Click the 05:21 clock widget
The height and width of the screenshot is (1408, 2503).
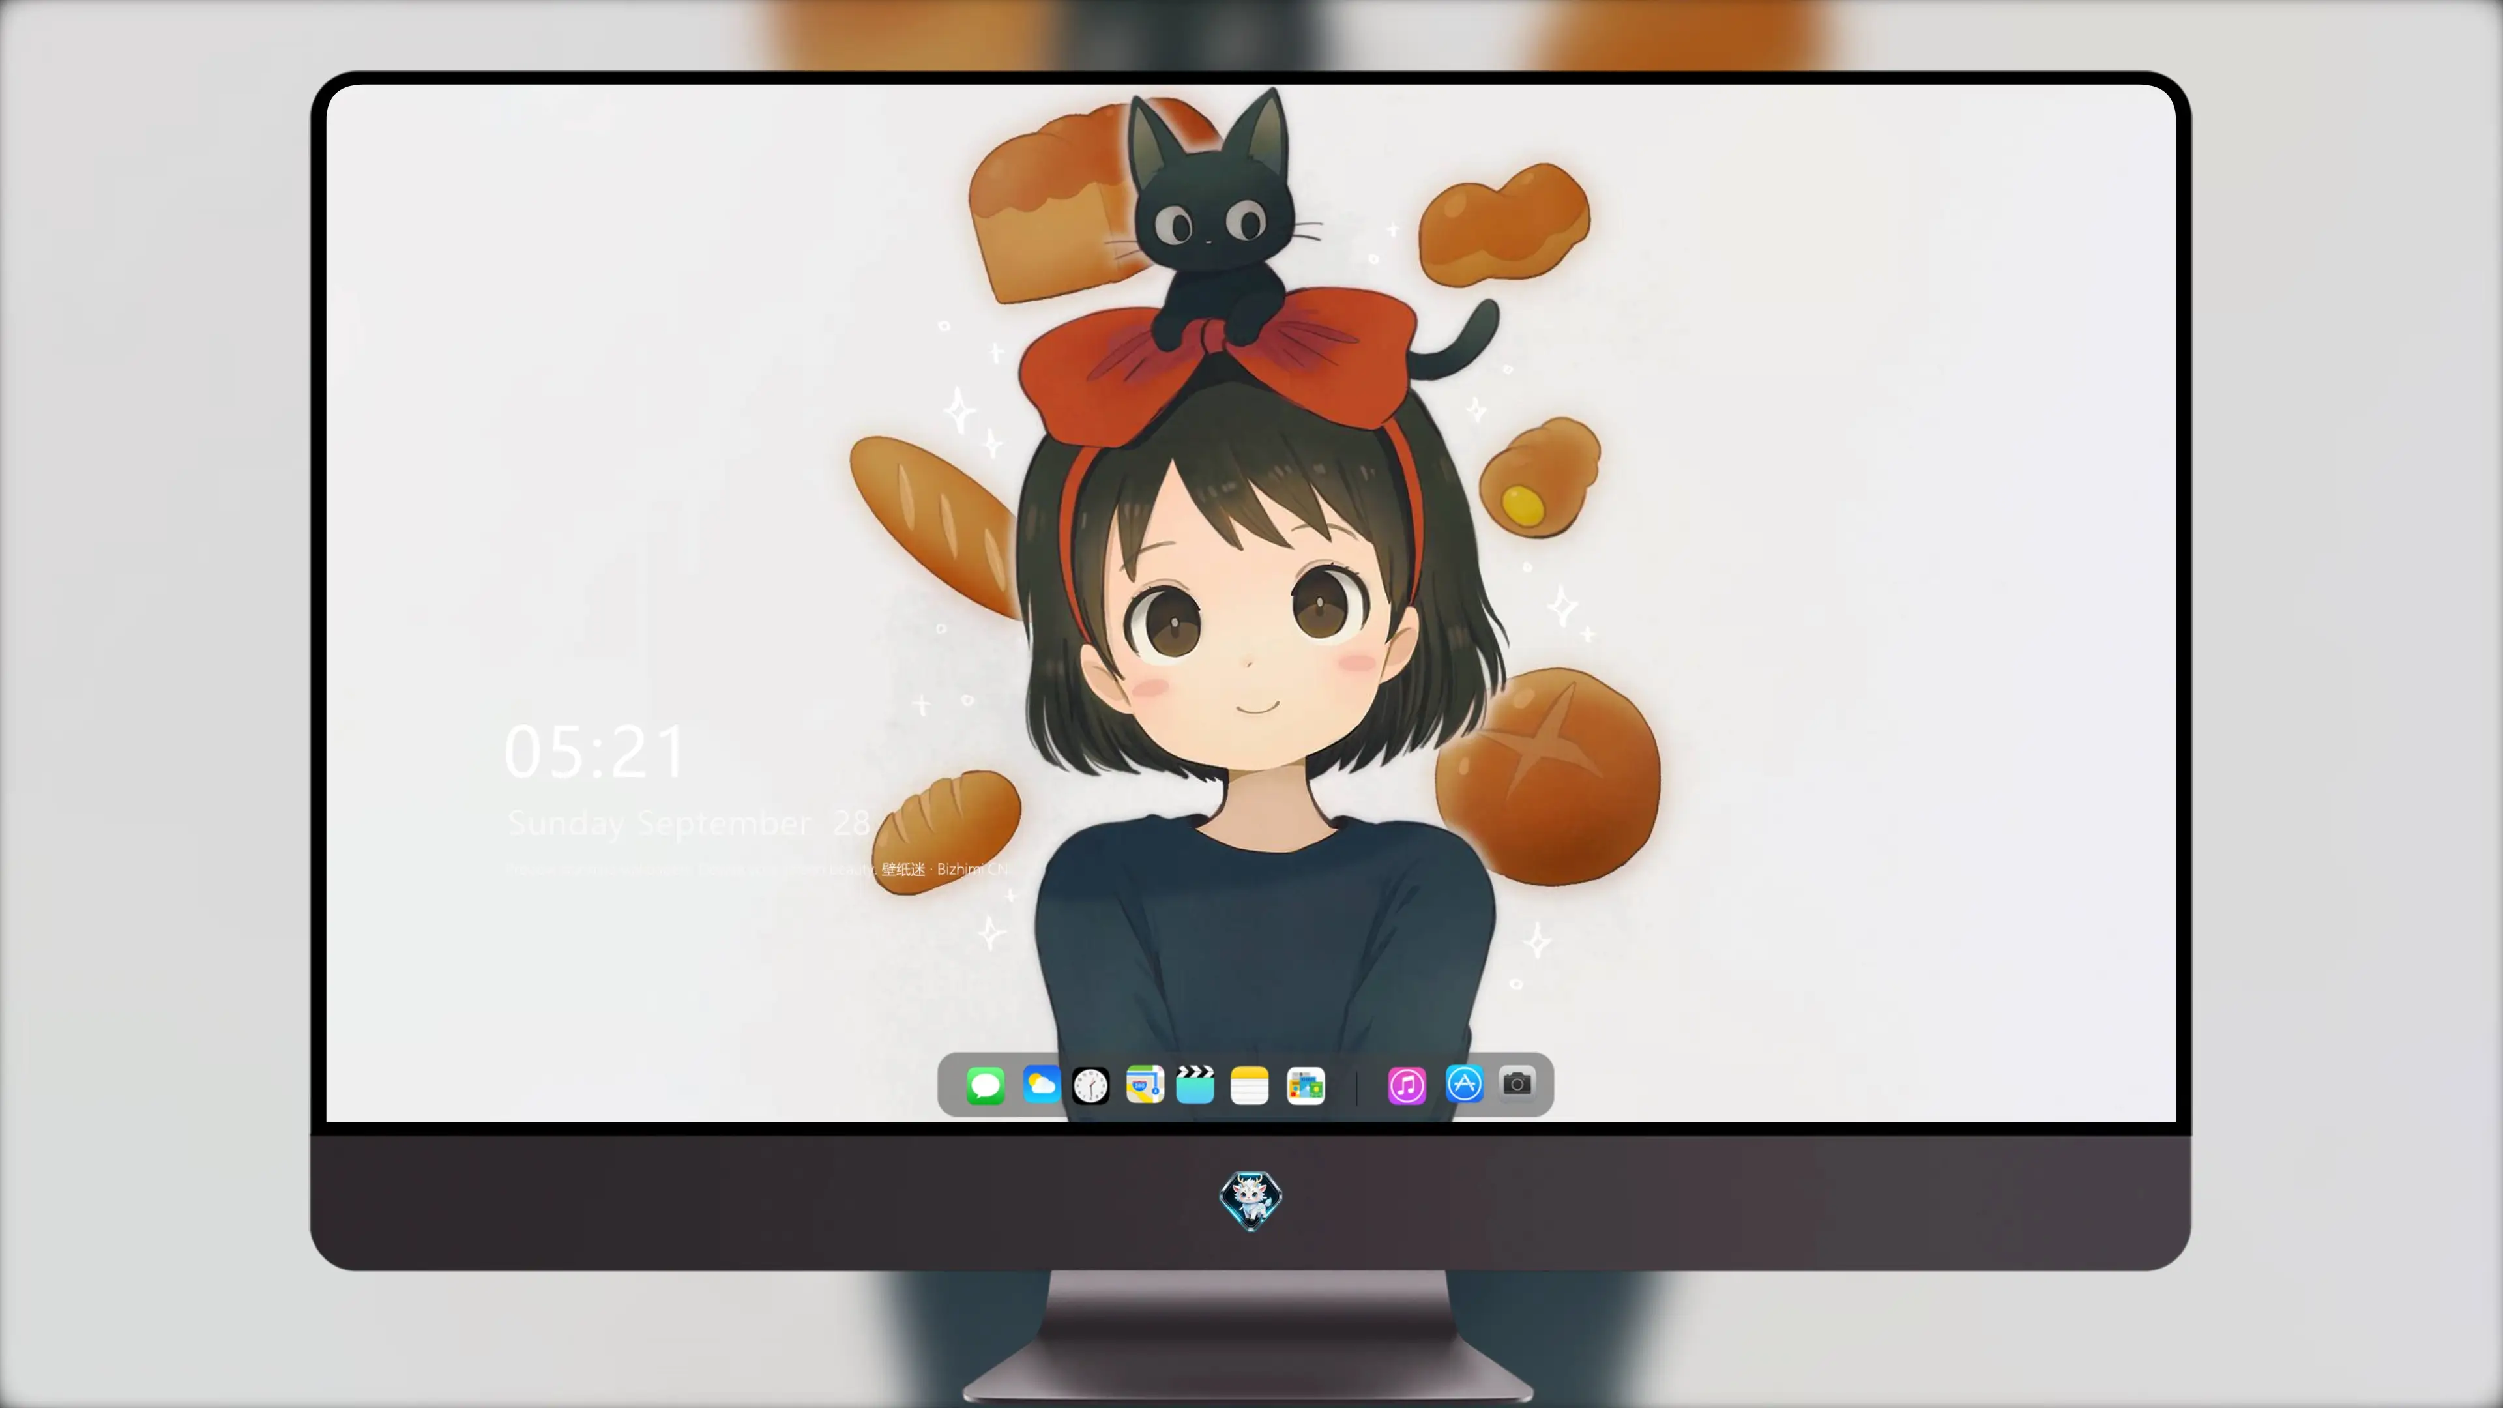tap(594, 753)
